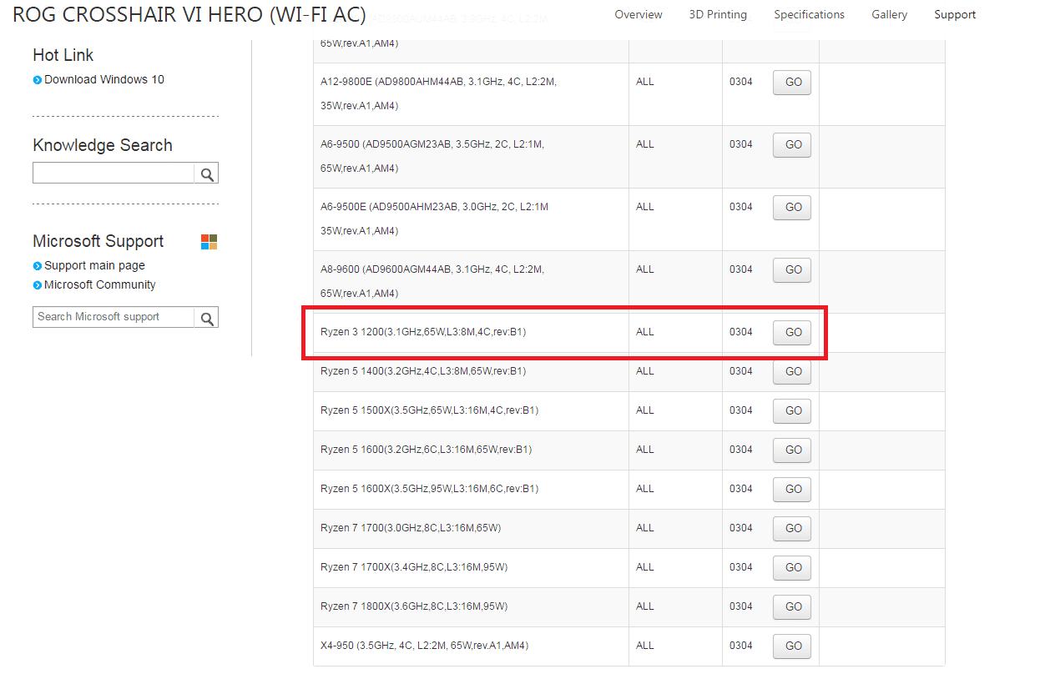Click GO for the X4-950 row
The width and height of the screenshot is (1040, 679).
coord(792,646)
